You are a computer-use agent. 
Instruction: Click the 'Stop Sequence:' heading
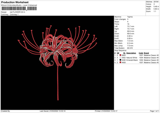tap(121, 51)
